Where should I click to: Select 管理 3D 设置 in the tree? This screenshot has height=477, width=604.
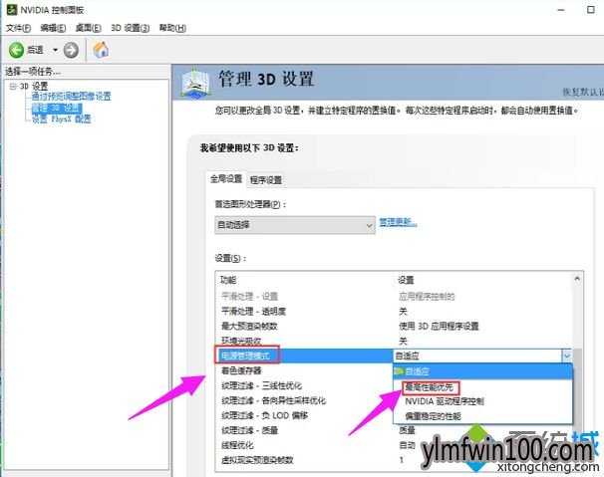point(57,108)
